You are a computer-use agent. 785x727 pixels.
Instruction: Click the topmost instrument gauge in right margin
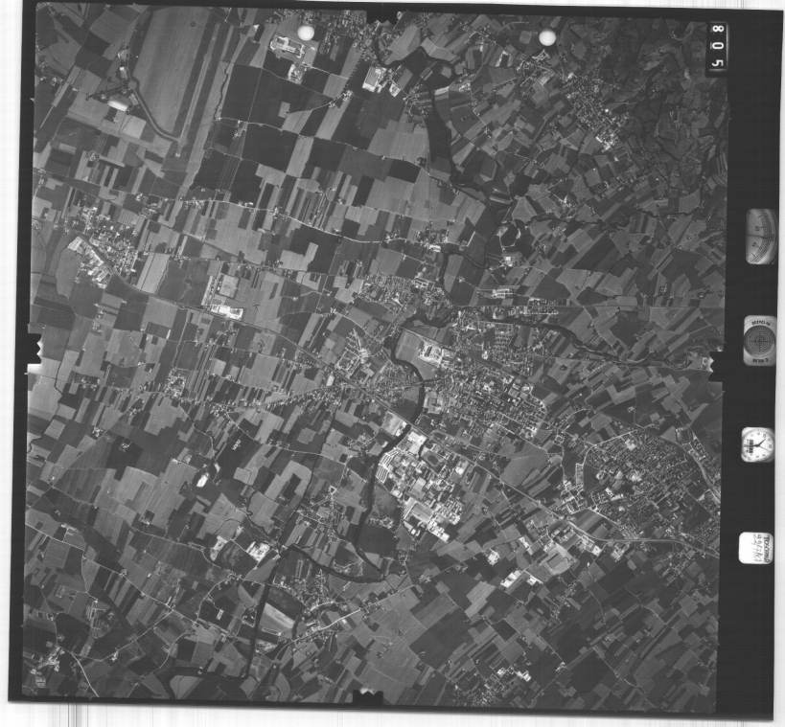pos(760,237)
